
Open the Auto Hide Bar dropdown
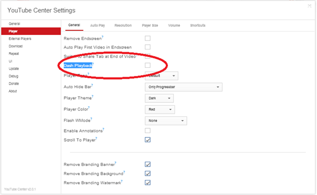click(x=184, y=87)
